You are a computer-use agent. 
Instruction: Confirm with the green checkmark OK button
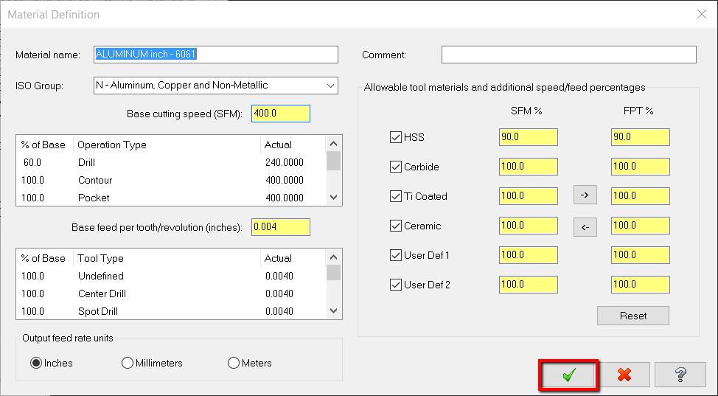coord(568,375)
